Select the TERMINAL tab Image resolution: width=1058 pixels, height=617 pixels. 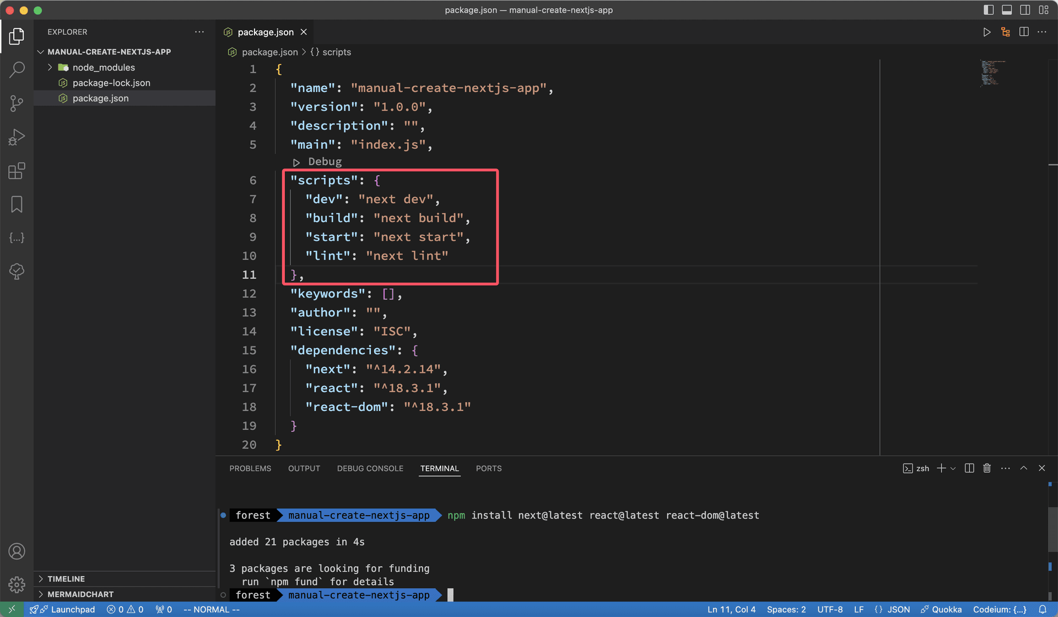(439, 468)
